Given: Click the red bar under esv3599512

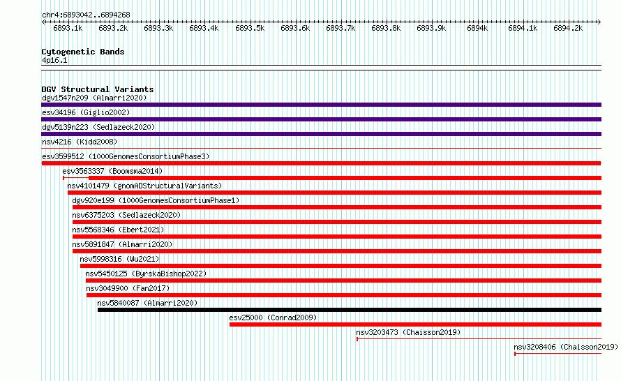Looking at the screenshot, I should click(x=321, y=163).
